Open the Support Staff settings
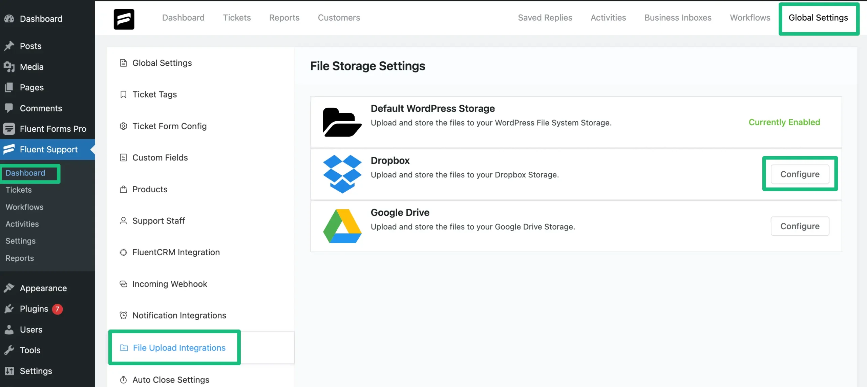This screenshot has height=387, width=867. (201, 221)
